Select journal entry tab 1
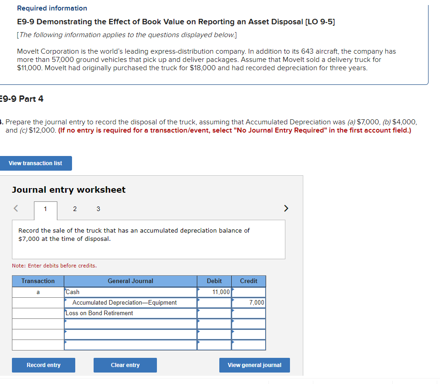 [x=45, y=209]
